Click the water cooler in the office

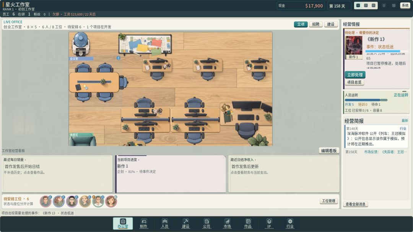point(80,43)
